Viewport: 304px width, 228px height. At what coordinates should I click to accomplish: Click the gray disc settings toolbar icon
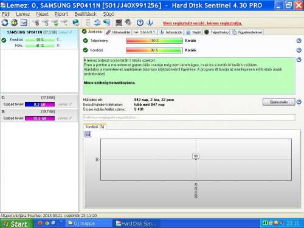(128, 22)
